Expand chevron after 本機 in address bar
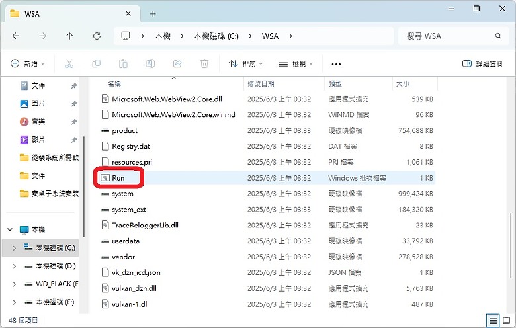 182,36
